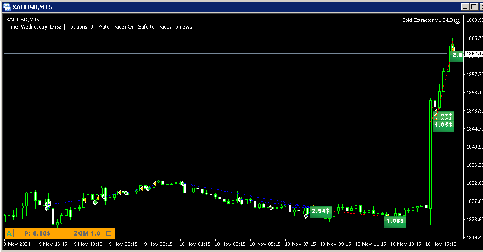Click the 1836.20 price scale label
Viewport: 483px width, 252px height.
pyautogui.click(x=475, y=165)
